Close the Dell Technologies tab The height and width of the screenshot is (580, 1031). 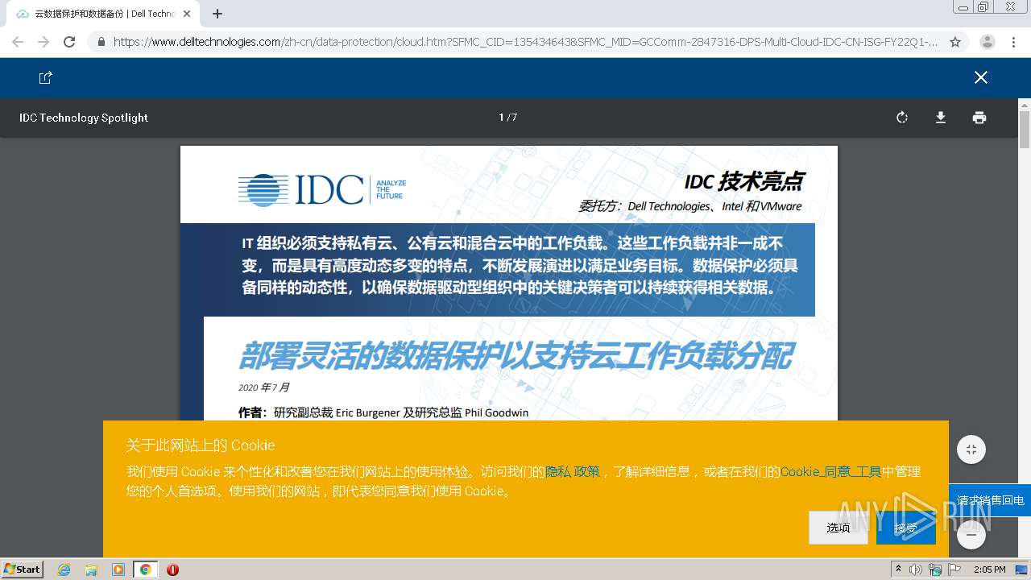click(187, 14)
